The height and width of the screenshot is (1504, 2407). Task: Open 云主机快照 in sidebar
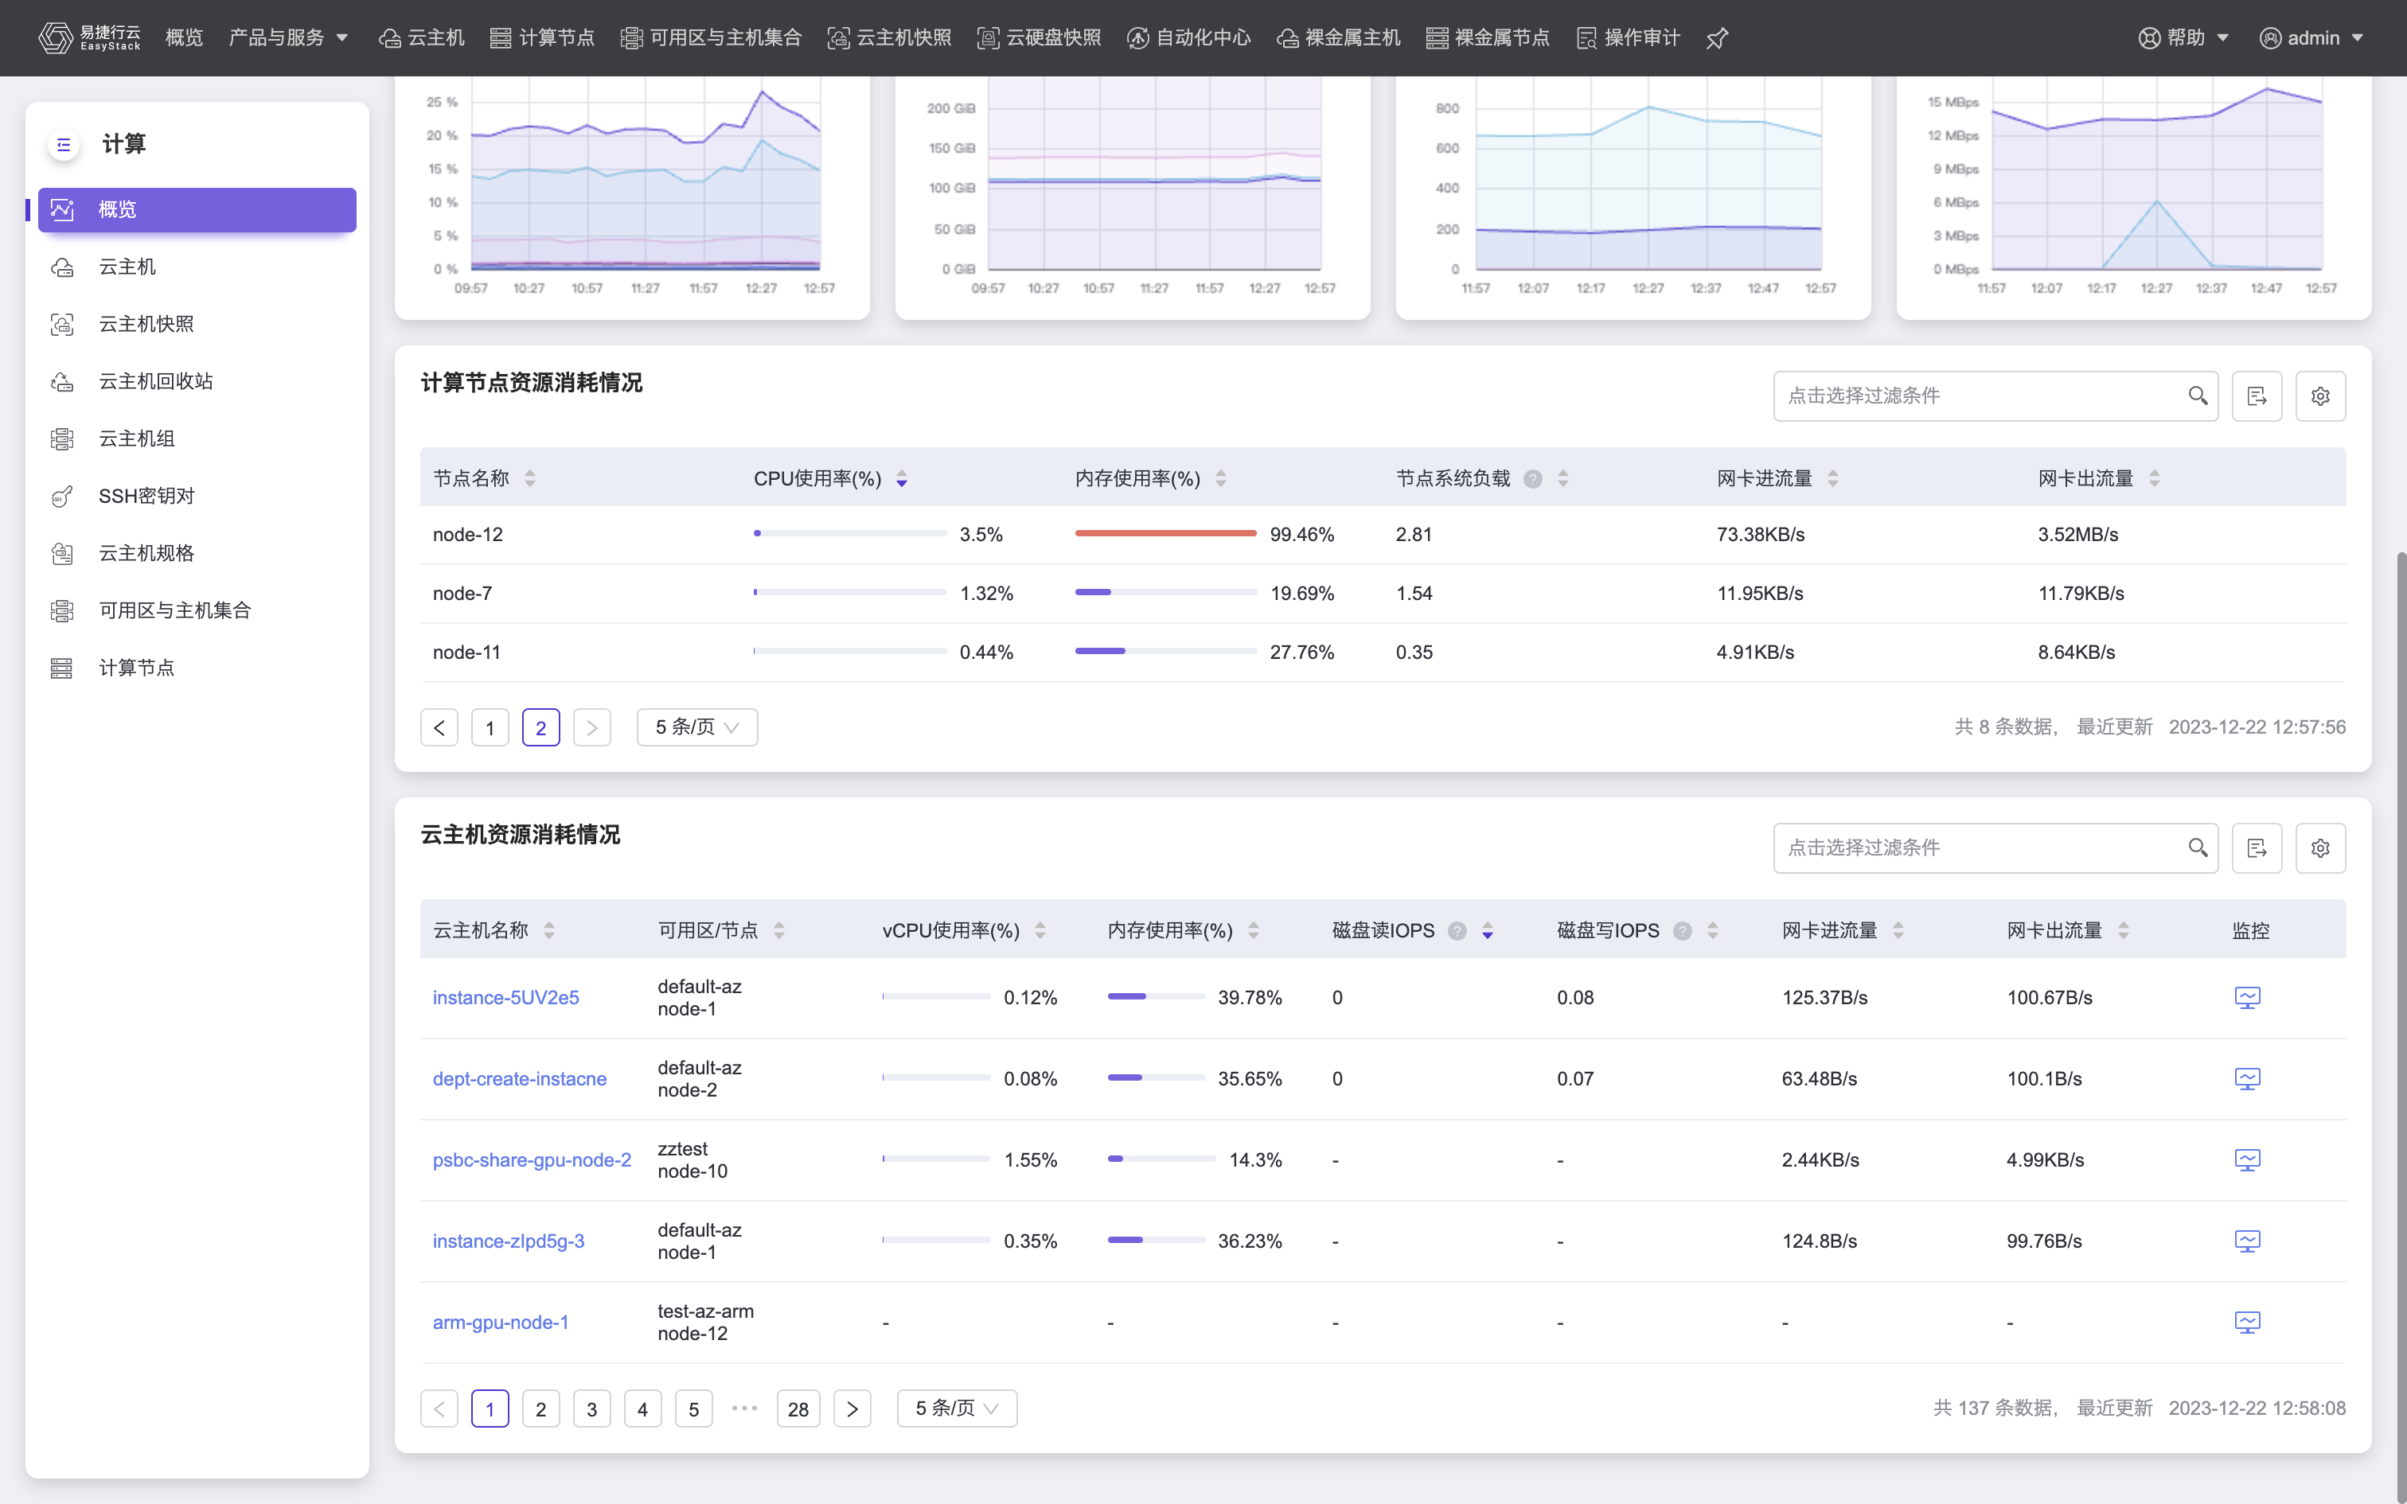tap(146, 325)
